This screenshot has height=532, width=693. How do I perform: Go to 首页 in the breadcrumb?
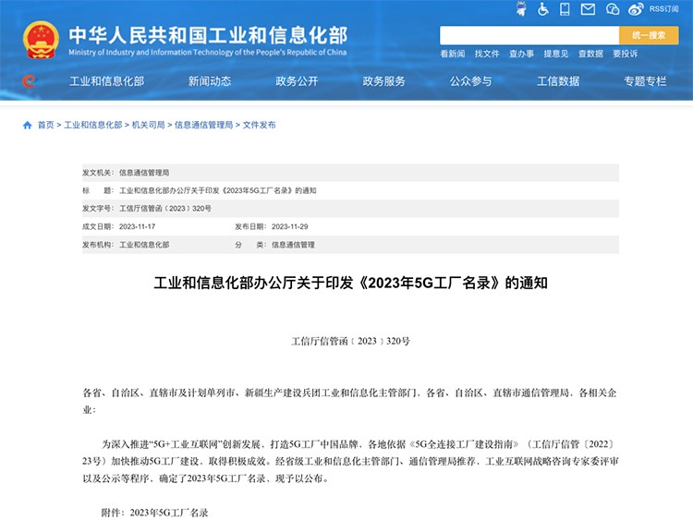pyautogui.click(x=45, y=125)
